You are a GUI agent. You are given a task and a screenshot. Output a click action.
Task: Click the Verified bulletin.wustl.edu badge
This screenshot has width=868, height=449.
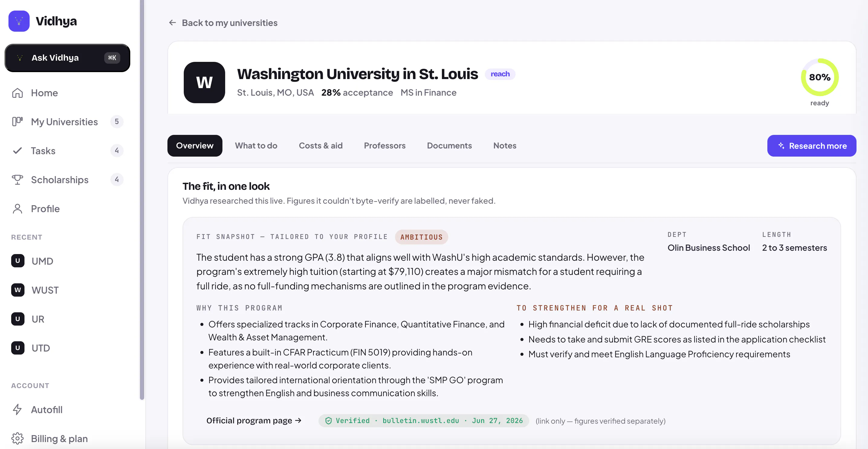point(423,420)
